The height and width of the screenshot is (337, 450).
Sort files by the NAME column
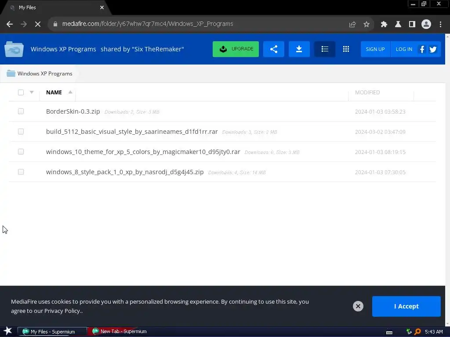54,92
